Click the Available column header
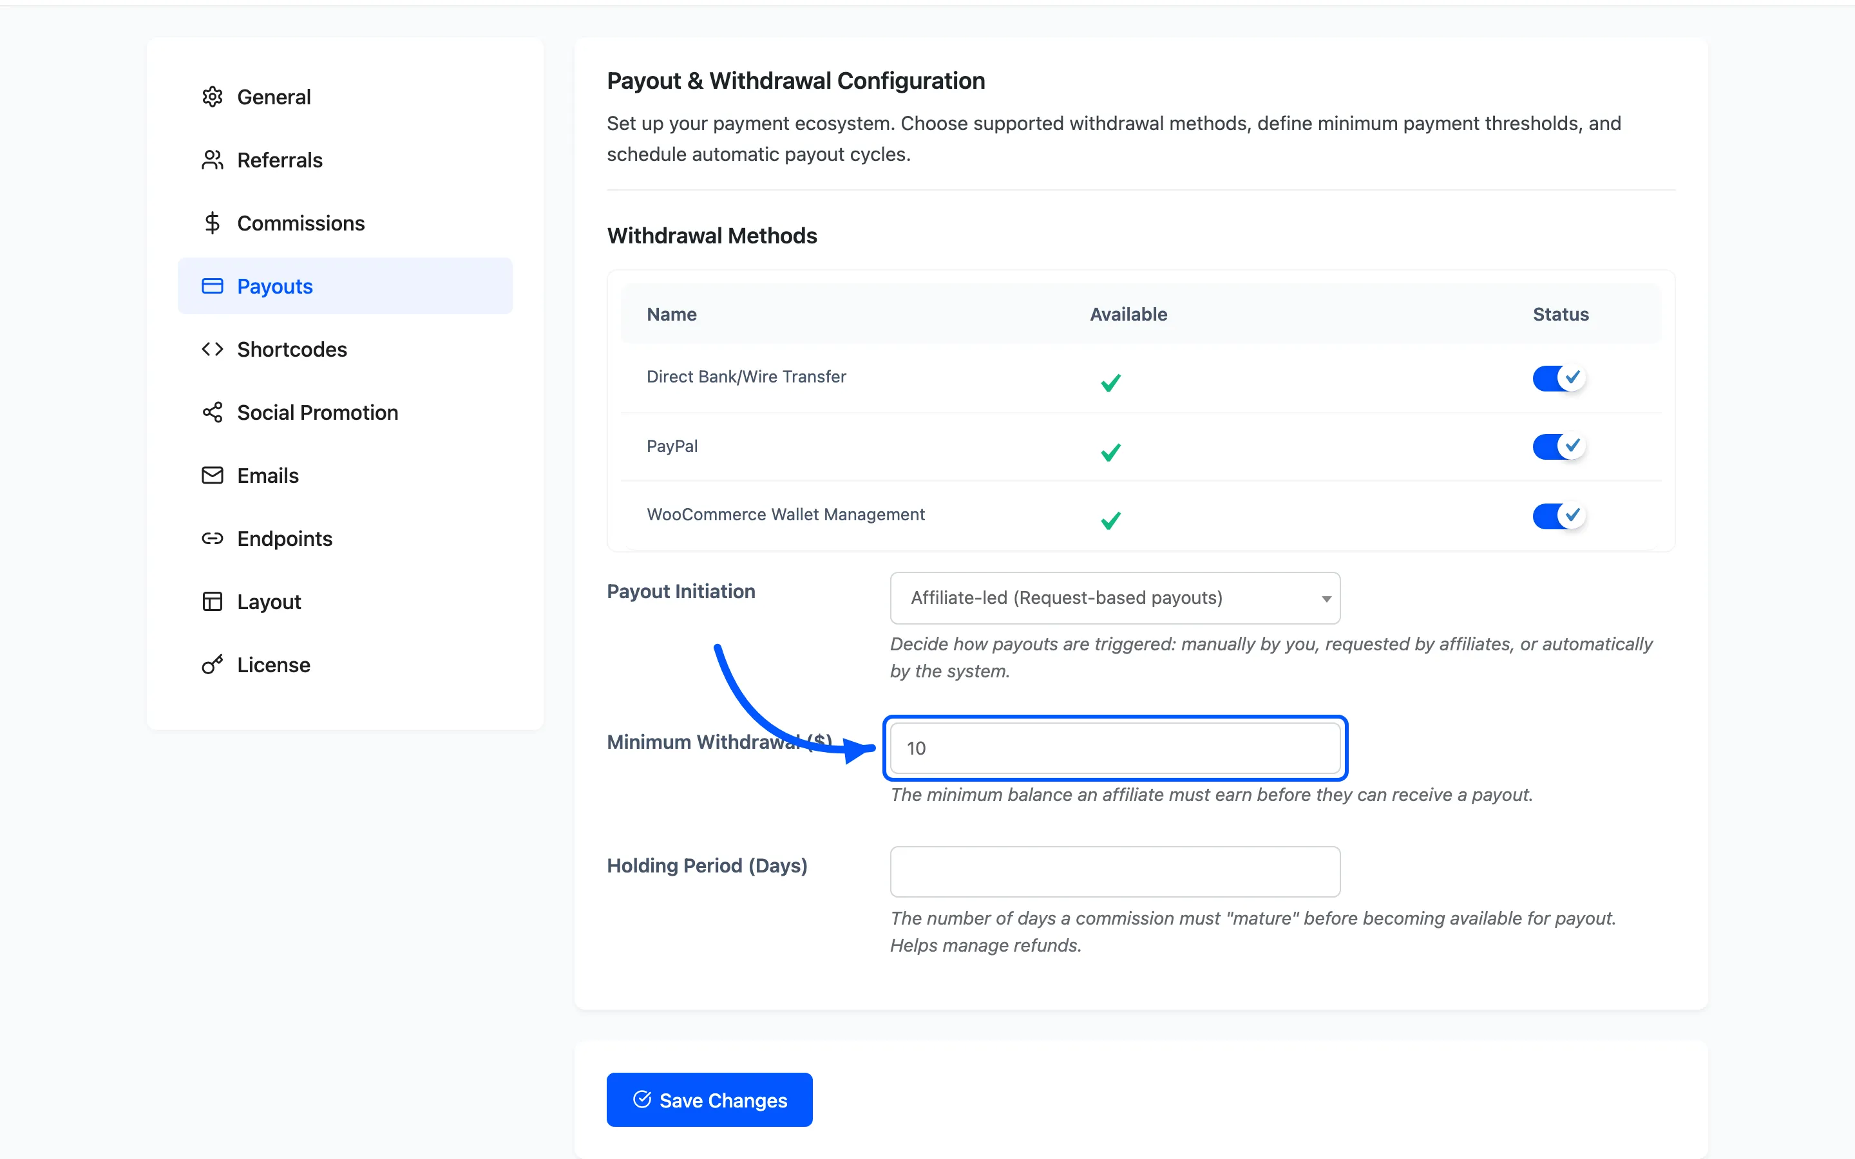 tap(1128, 314)
